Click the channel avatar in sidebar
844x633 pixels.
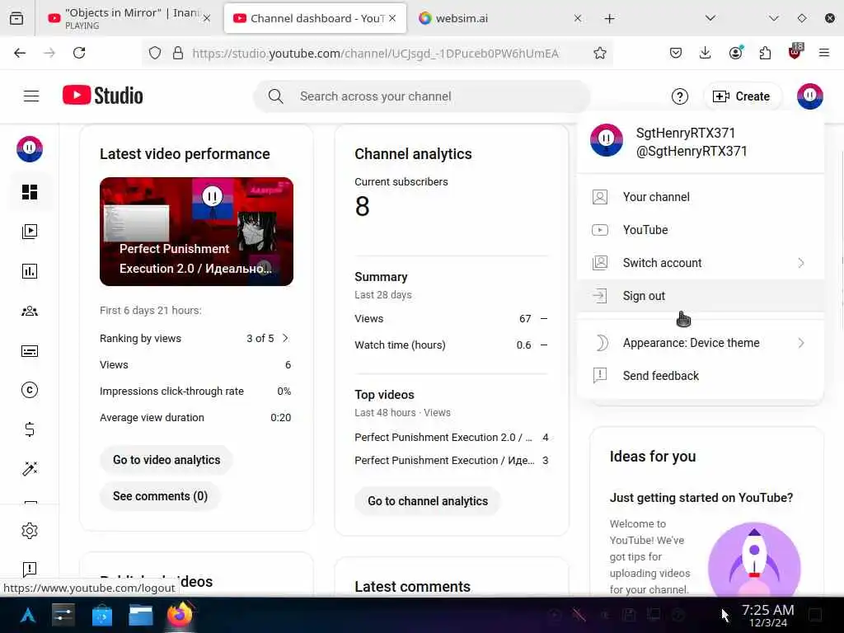(30, 149)
